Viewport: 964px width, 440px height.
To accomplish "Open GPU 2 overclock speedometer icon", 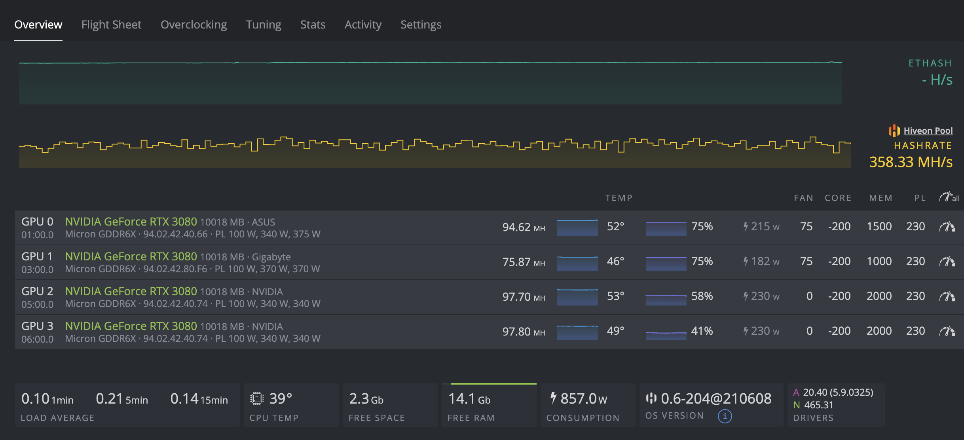I will pos(947,296).
